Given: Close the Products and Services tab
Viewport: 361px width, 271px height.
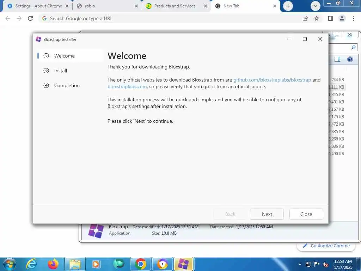Looking at the screenshot, I should pyautogui.click(x=206, y=6).
